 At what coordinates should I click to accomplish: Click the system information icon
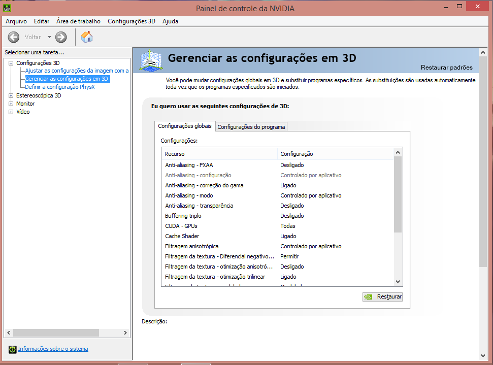coord(13,349)
